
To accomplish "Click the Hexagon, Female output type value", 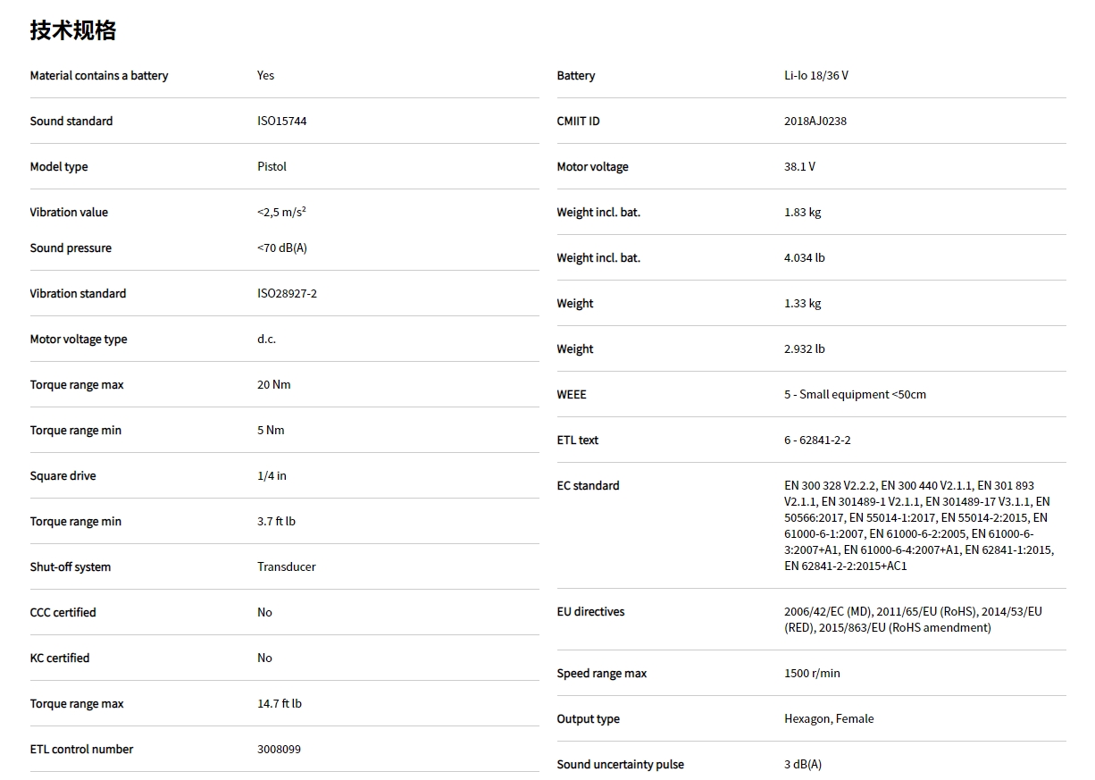I will [828, 719].
